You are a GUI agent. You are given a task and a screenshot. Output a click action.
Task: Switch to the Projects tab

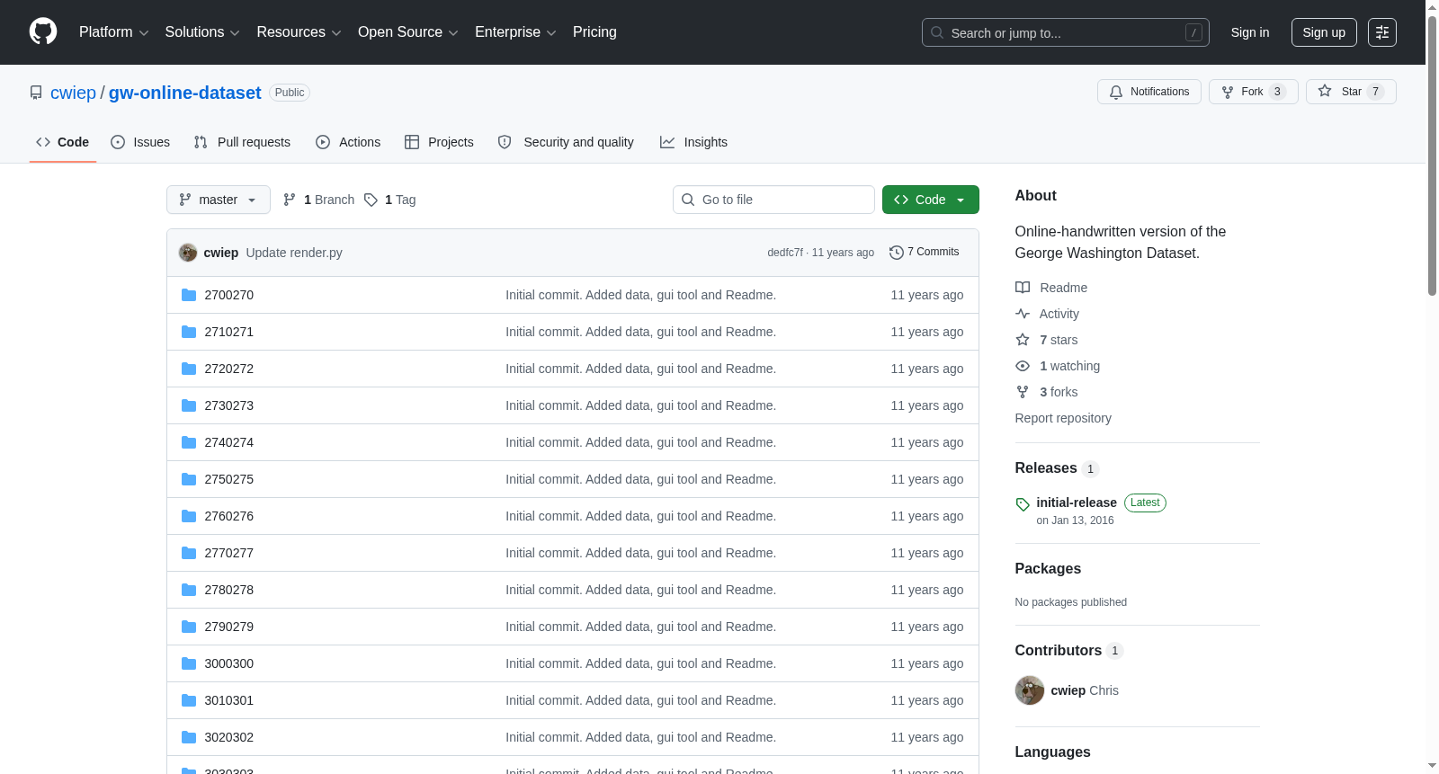439,142
